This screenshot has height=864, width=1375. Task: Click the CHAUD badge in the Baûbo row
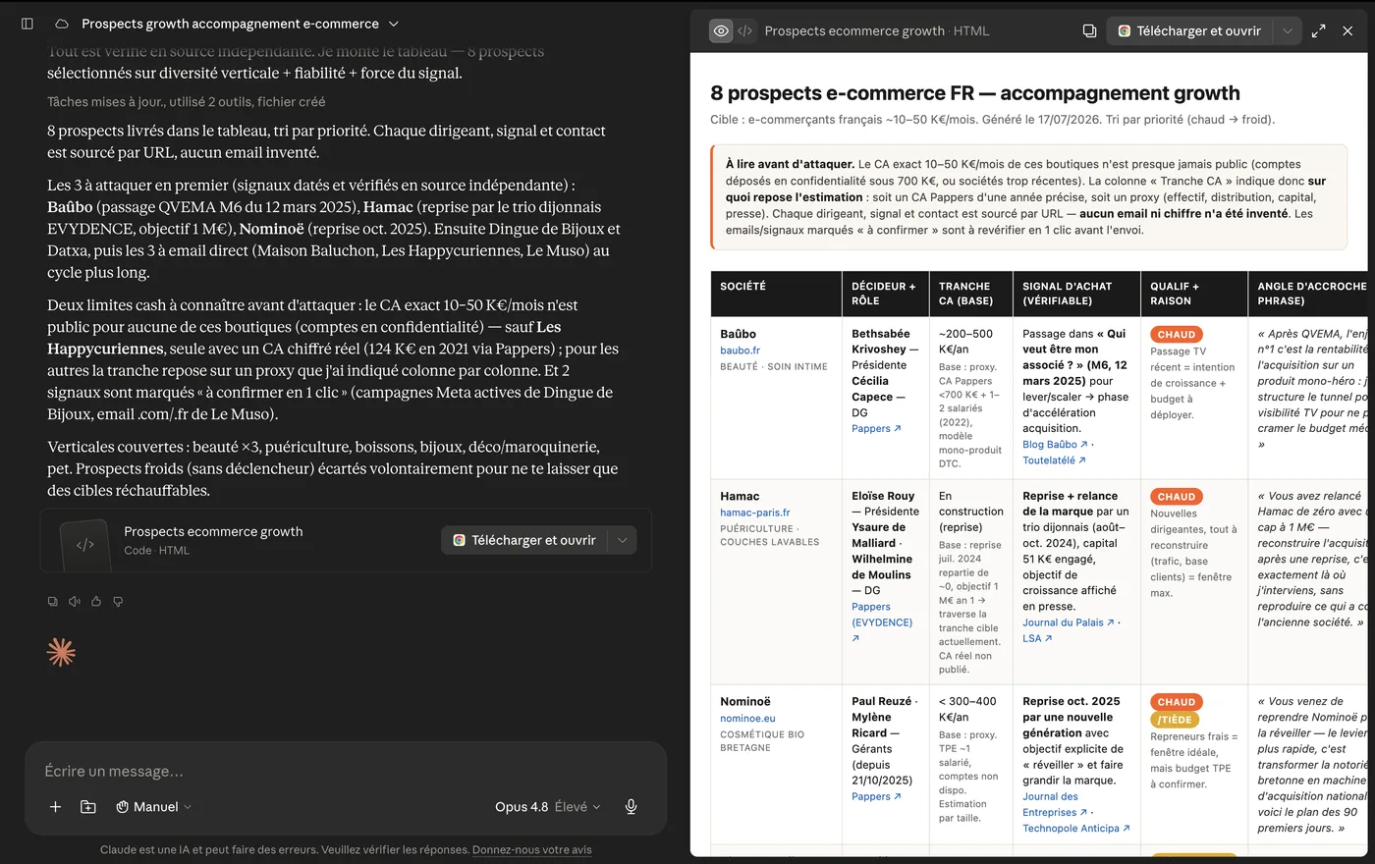[x=1177, y=335]
